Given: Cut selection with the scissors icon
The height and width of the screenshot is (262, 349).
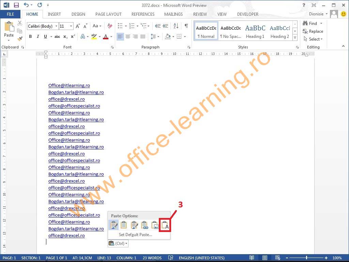Looking at the screenshot, I should (x=20, y=23).
